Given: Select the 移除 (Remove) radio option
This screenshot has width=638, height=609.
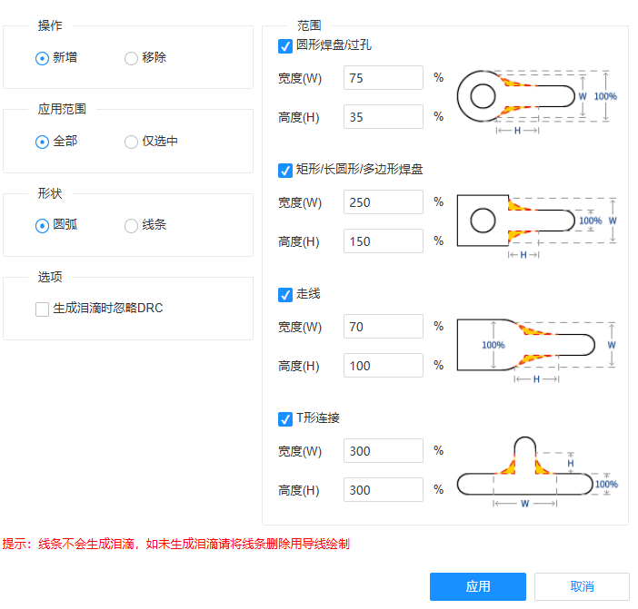Looking at the screenshot, I should point(132,58).
